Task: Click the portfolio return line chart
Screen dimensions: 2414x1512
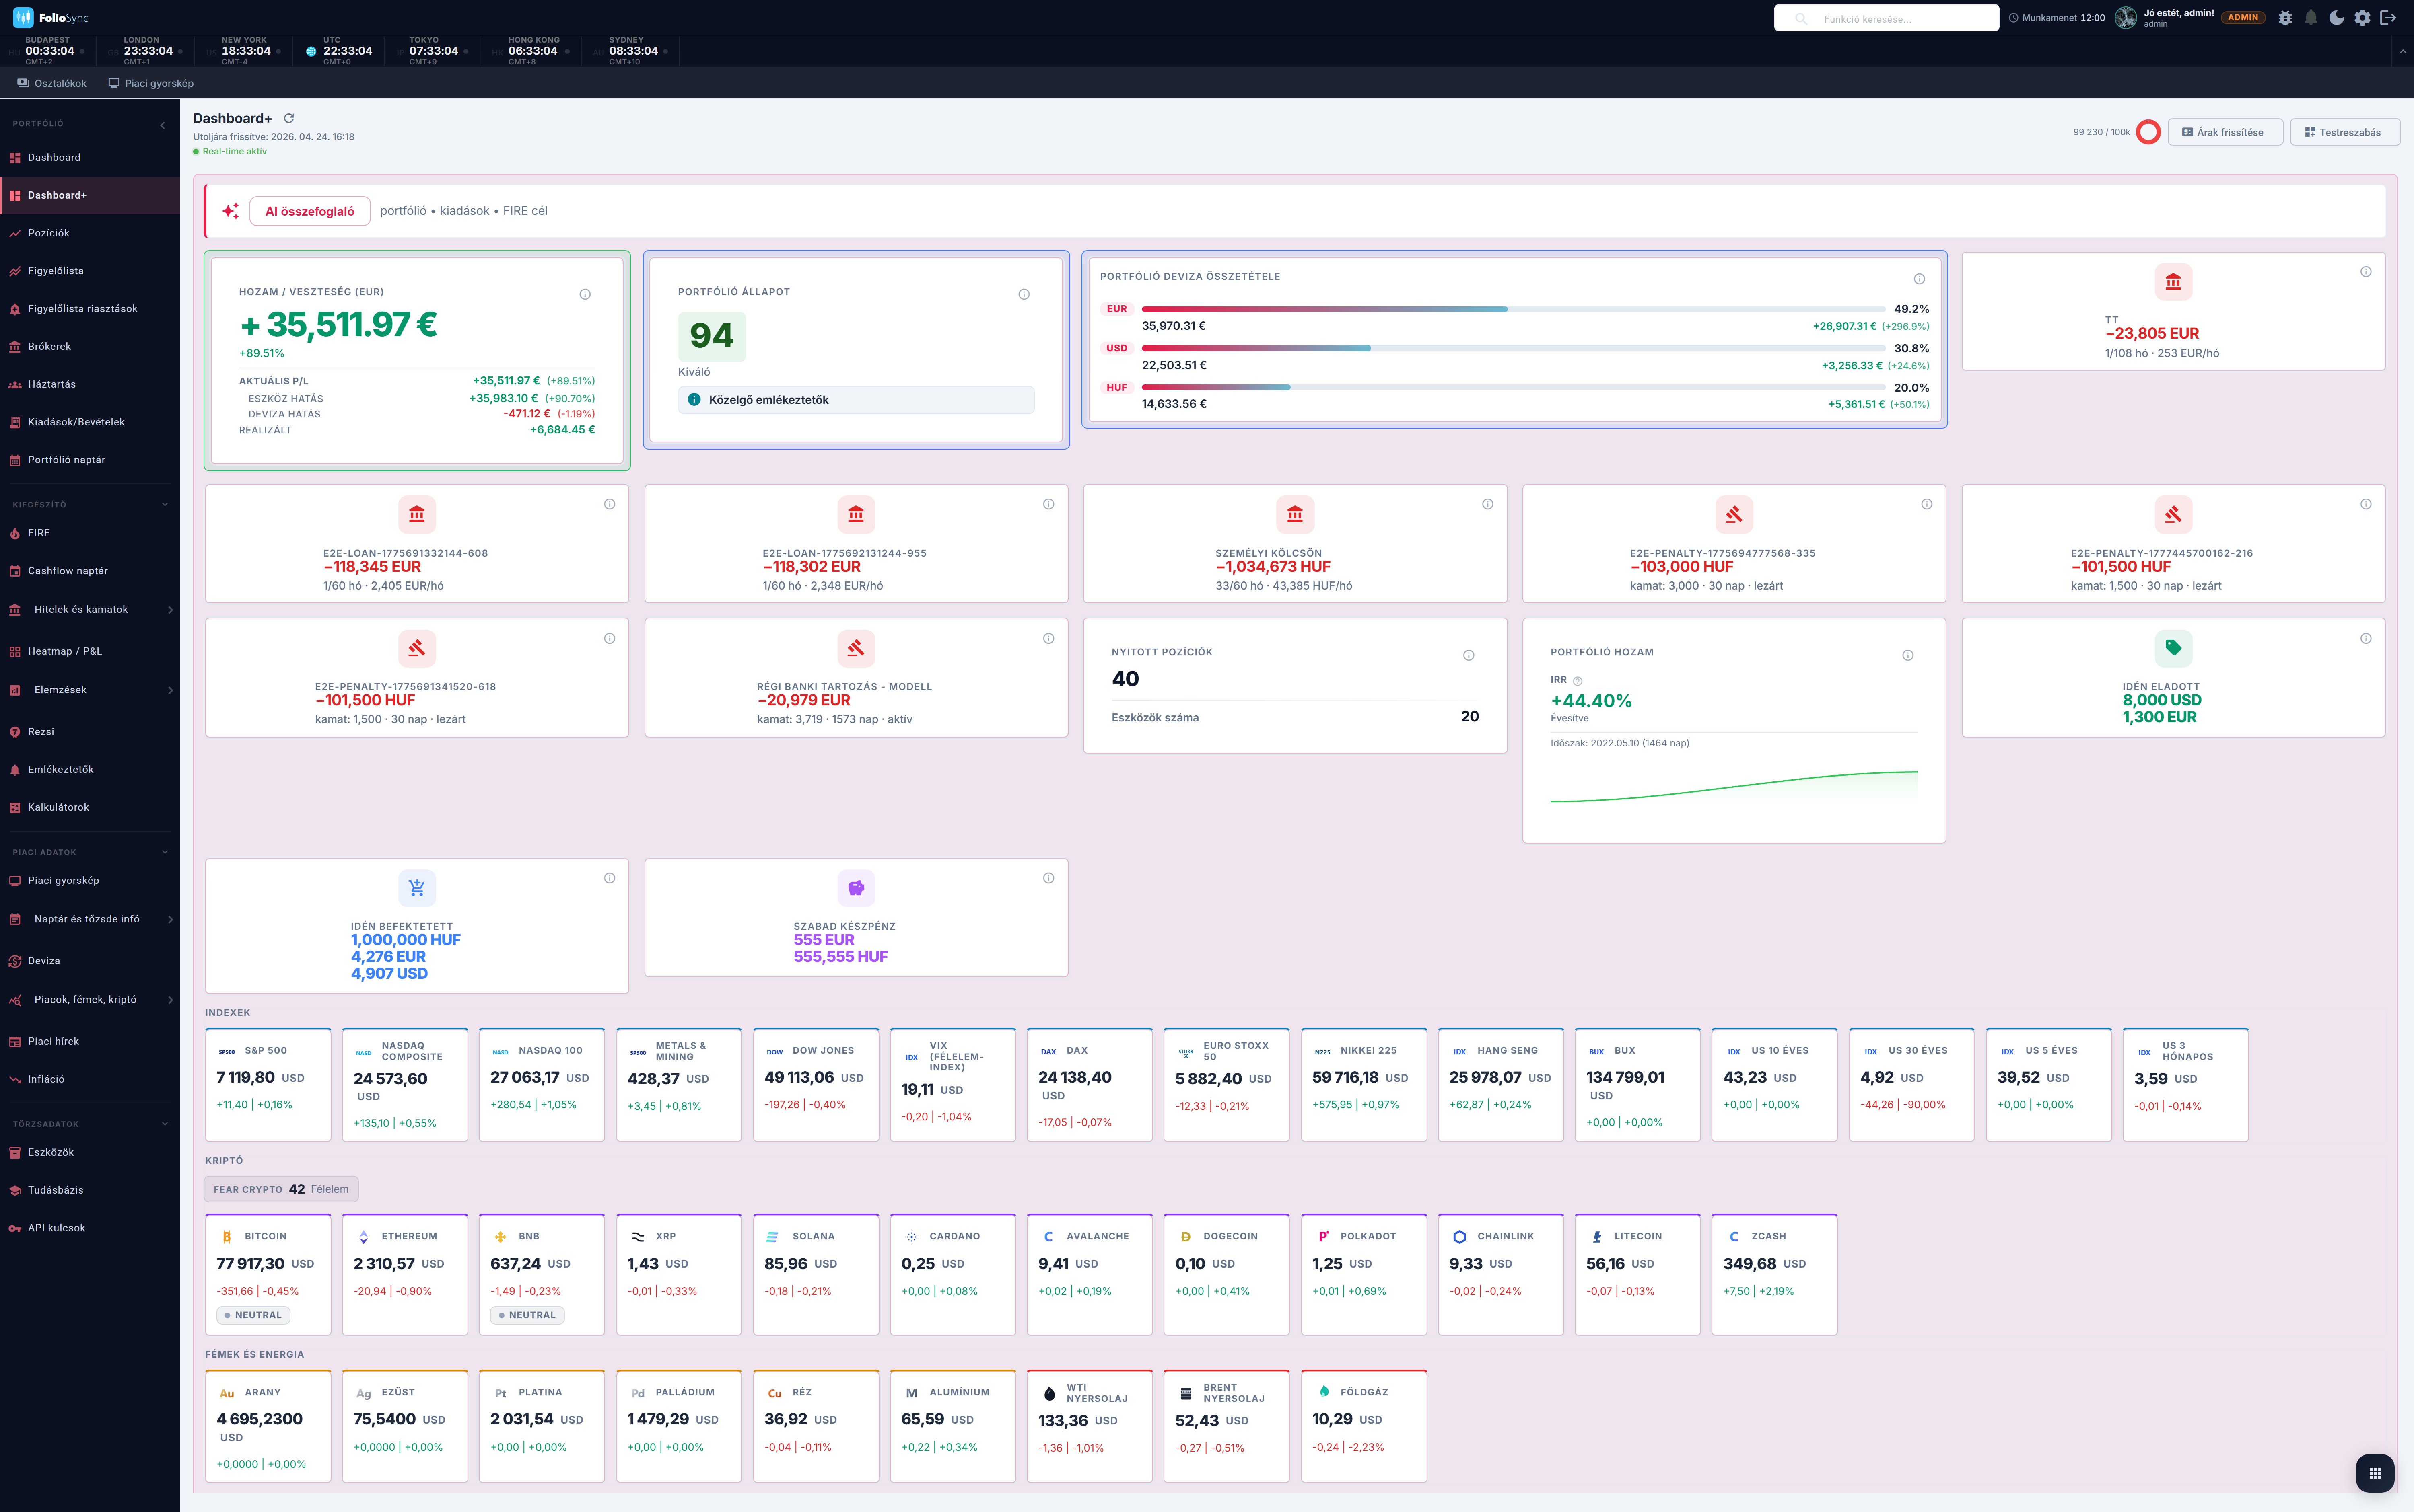Action: 1734,786
